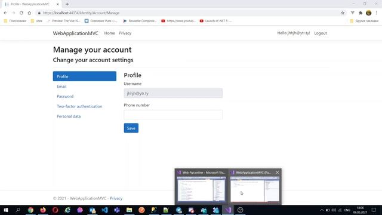Click the disabled Username field

pos(173,93)
